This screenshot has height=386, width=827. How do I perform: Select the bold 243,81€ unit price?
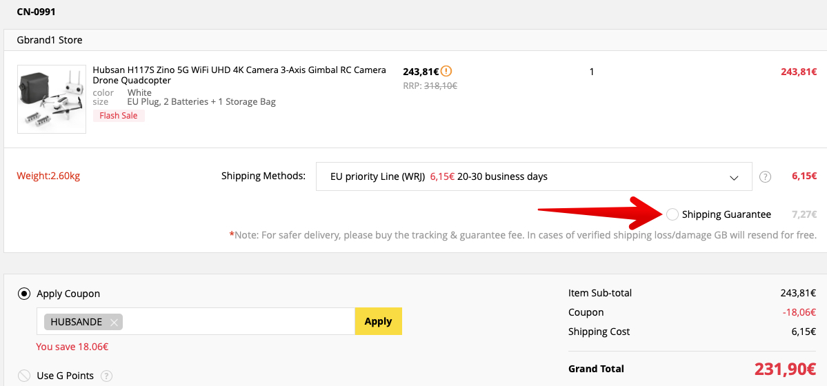(x=421, y=71)
